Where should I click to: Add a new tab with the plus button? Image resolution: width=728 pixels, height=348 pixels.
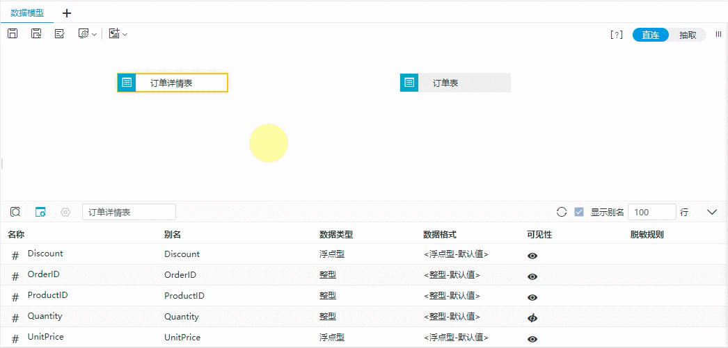[67, 13]
